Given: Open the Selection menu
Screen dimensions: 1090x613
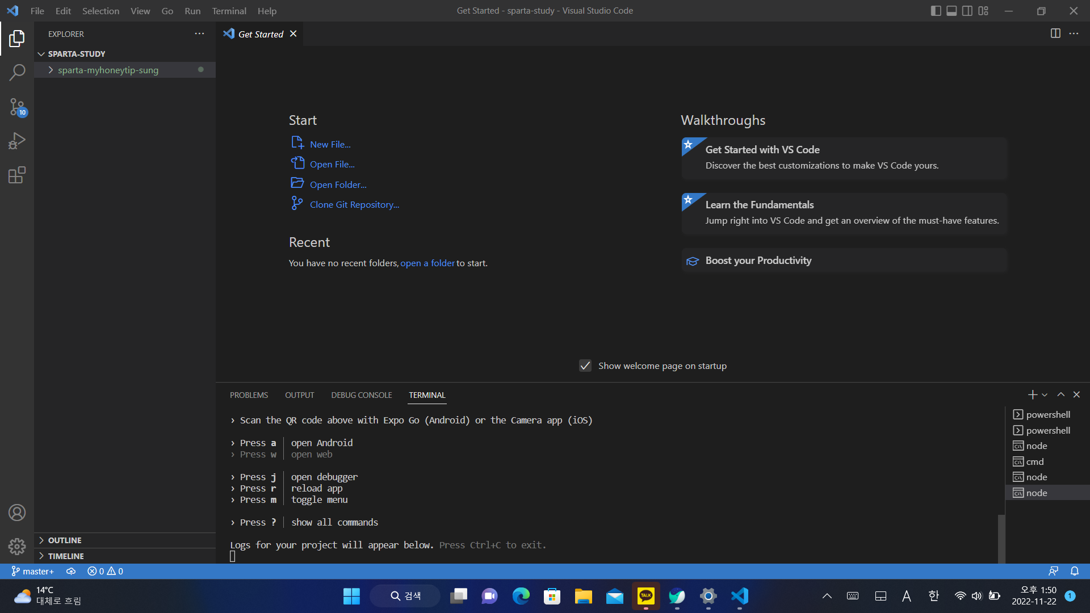Looking at the screenshot, I should point(100,11).
